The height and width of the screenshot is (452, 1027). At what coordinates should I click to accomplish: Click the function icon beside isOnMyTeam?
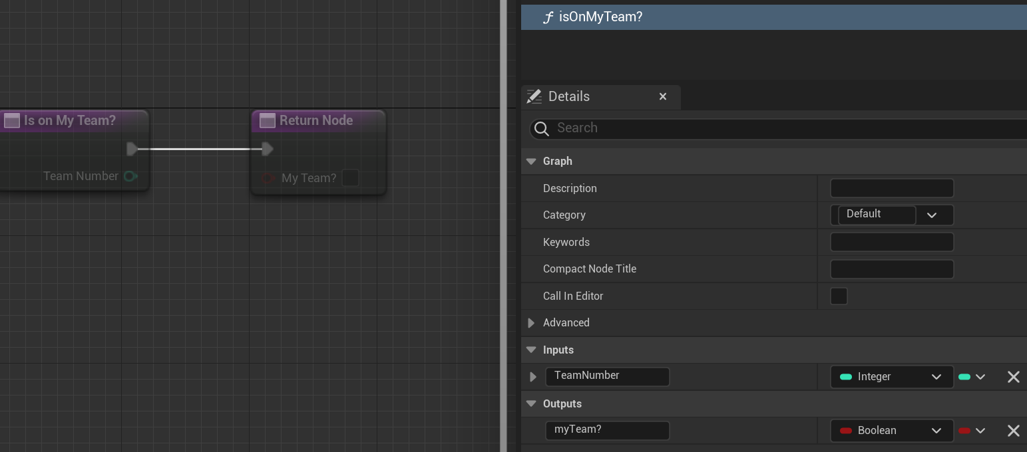(x=548, y=18)
